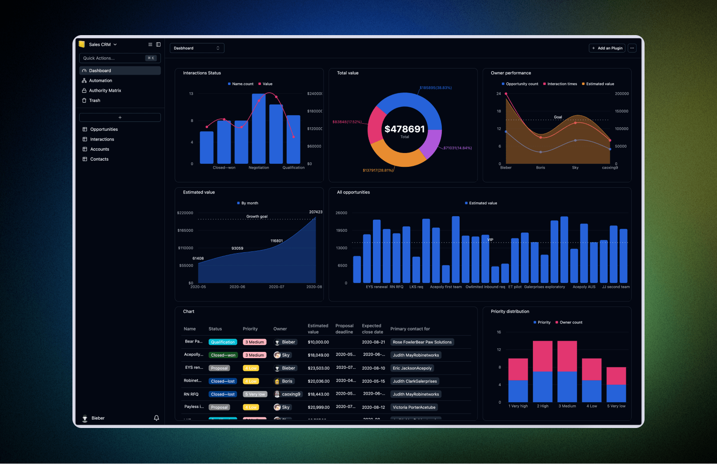This screenshot has height=464, width=717.
Task: Toggle Priority legend in Priority distribution
Action: point(542,322)
